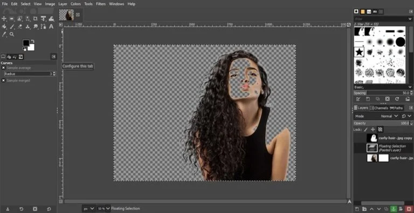Switch to the Images tab in left dock
This screenshot has height=213, width=414.
pyautogui.click(x=20, y=56)
